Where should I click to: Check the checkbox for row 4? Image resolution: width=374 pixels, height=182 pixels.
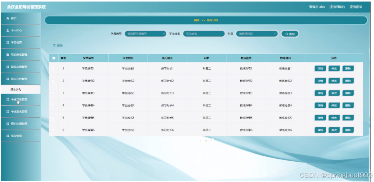click(x=53, y=106)
